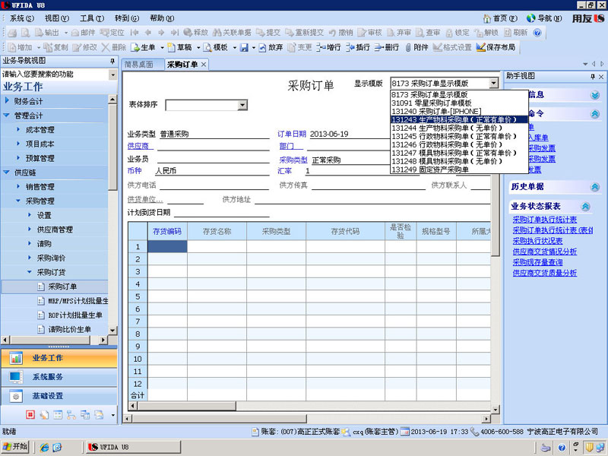Open 采购执行状况表 link
Image resolution: width=608 pixels, height=456 pixels.
click(537, 241)
